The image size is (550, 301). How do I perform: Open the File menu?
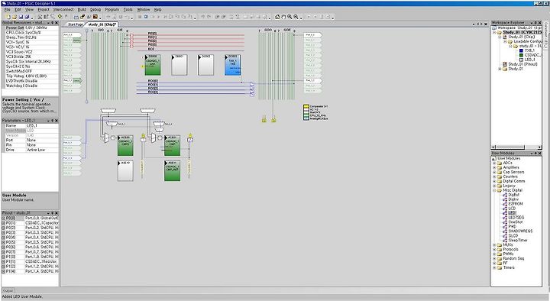pos(7,9)
